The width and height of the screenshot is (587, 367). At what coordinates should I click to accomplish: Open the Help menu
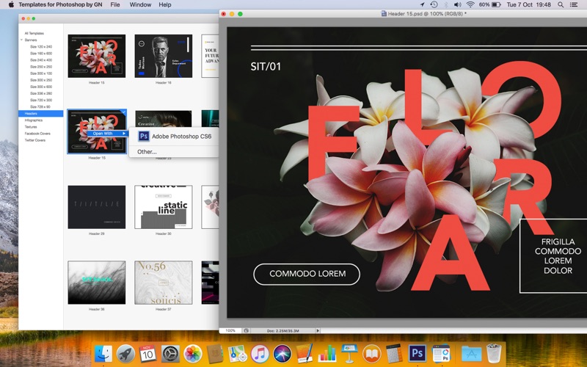pos(164,4)
